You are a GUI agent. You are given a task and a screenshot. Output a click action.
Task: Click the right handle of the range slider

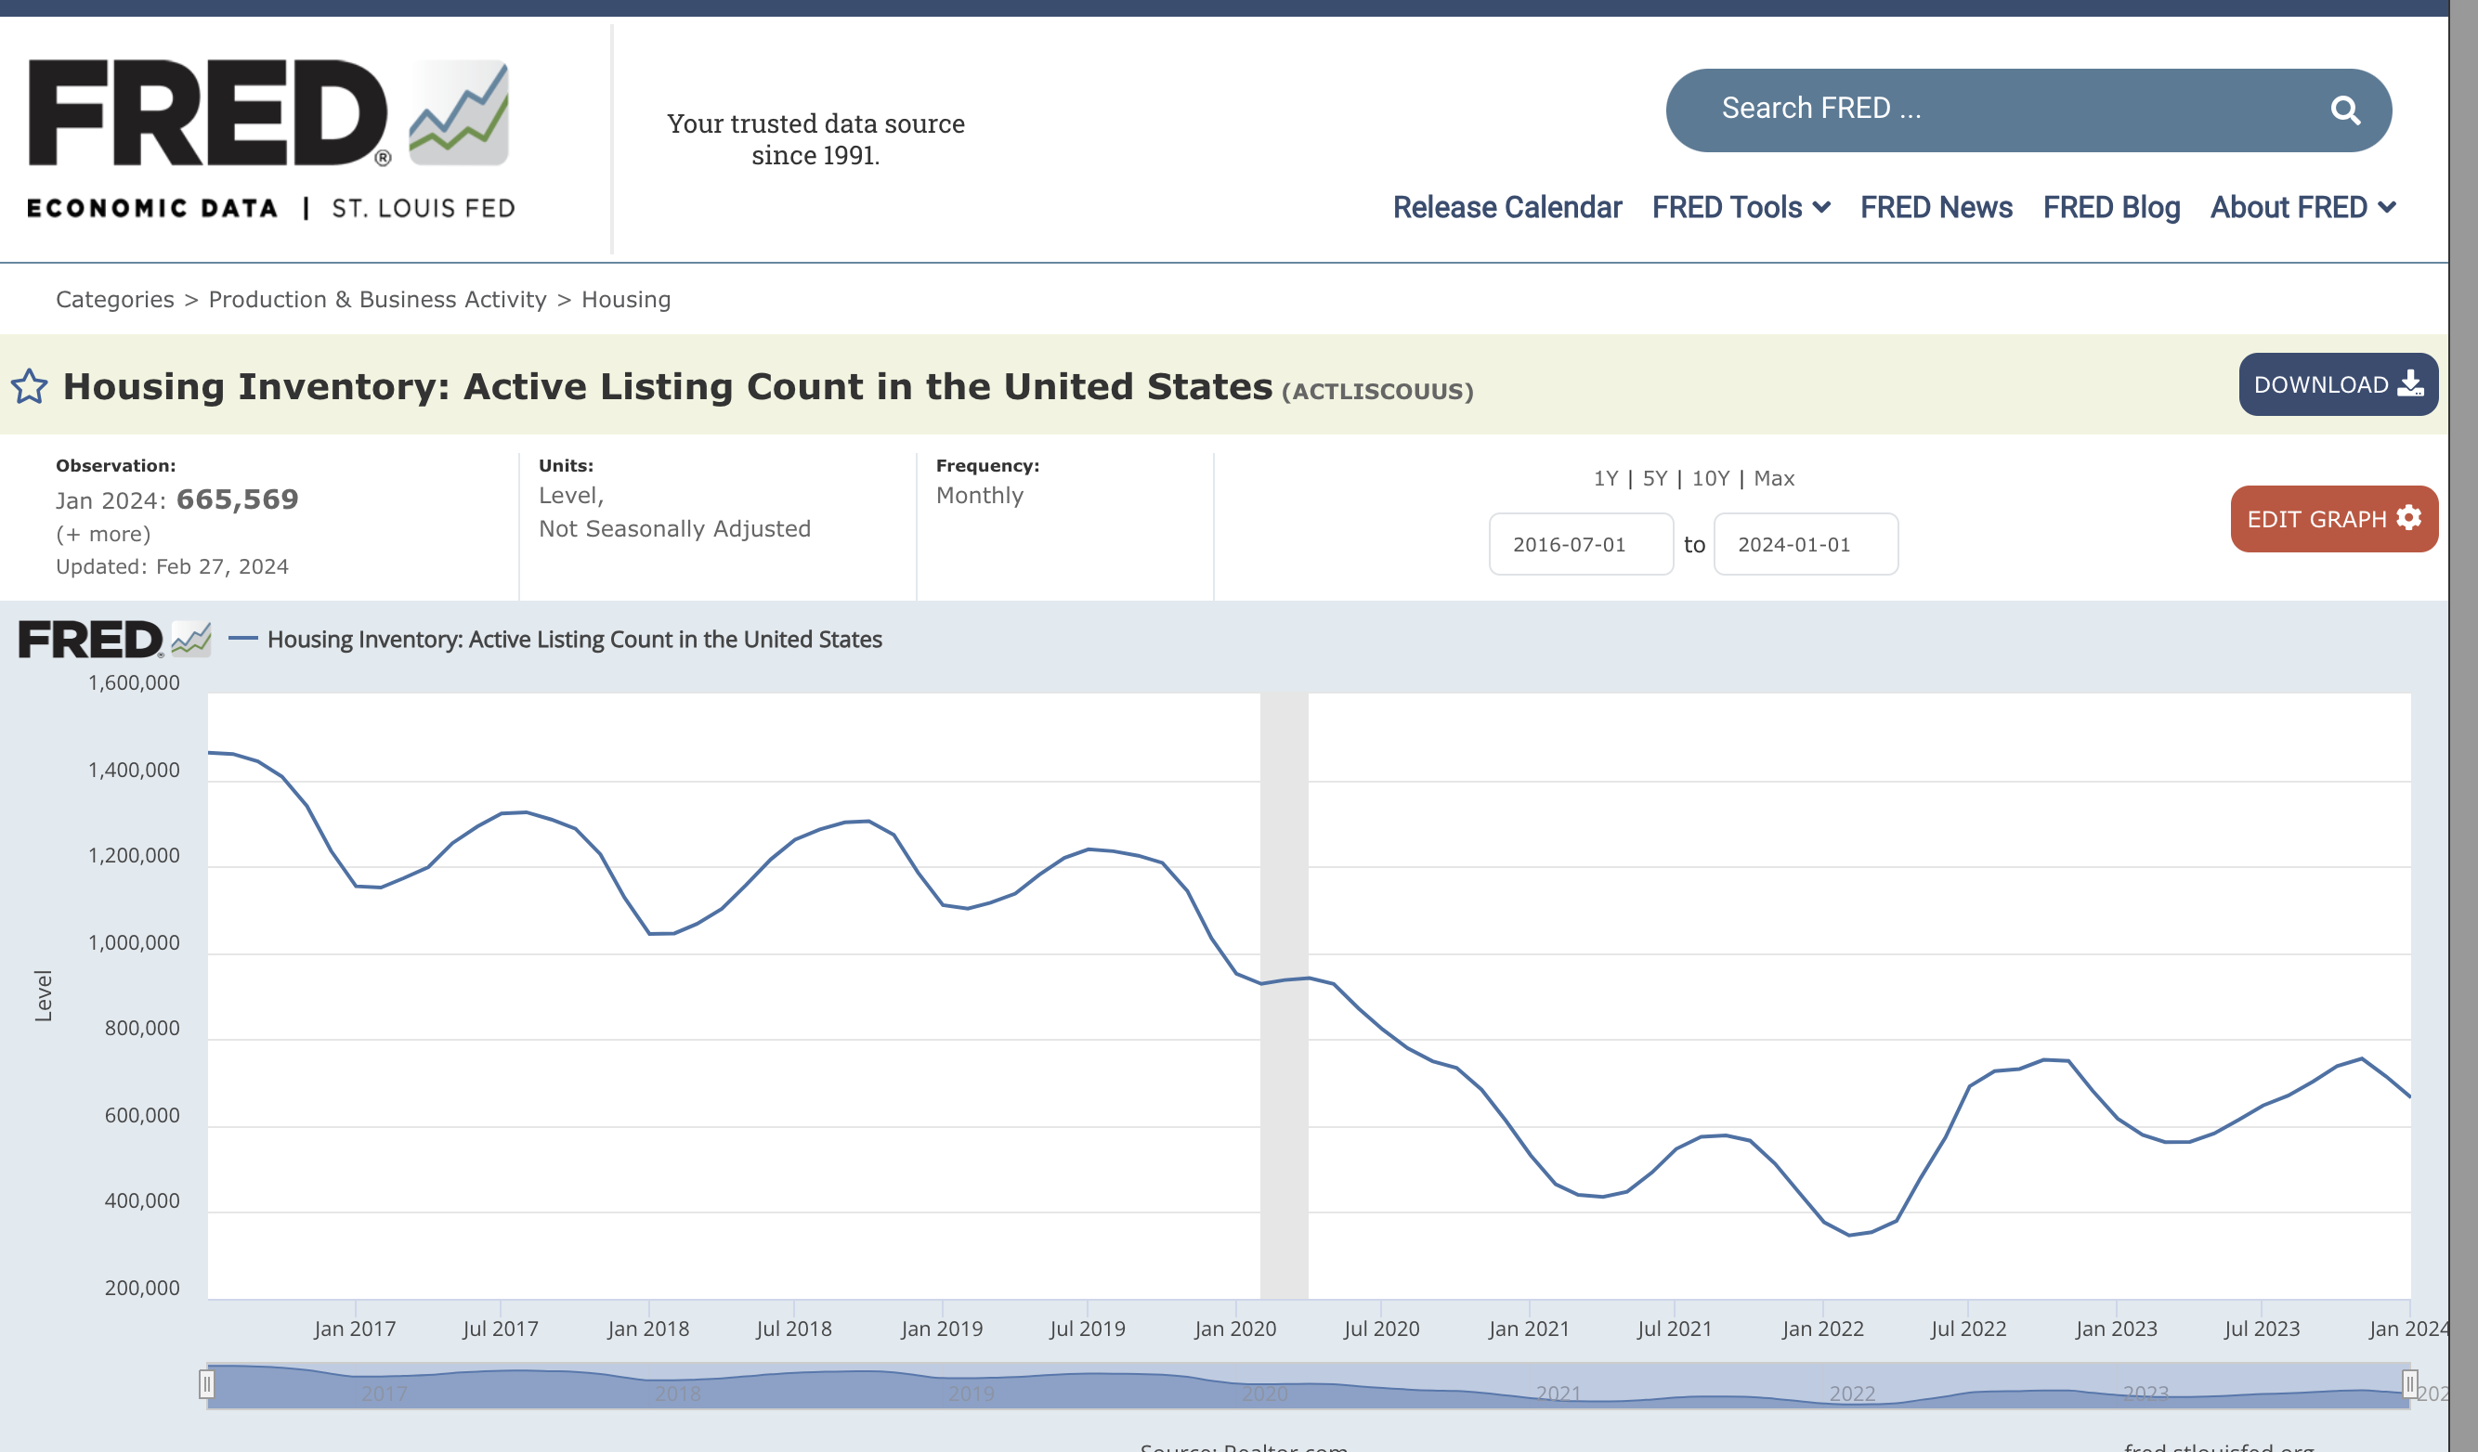2408,1384
